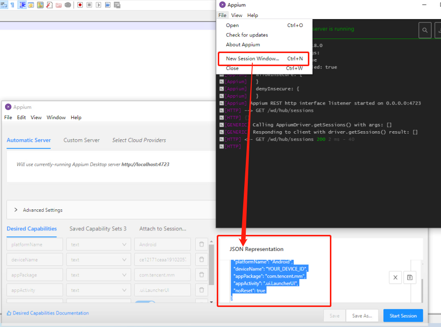Click the X icon beside JSON representation

click(x=395, y=277)
